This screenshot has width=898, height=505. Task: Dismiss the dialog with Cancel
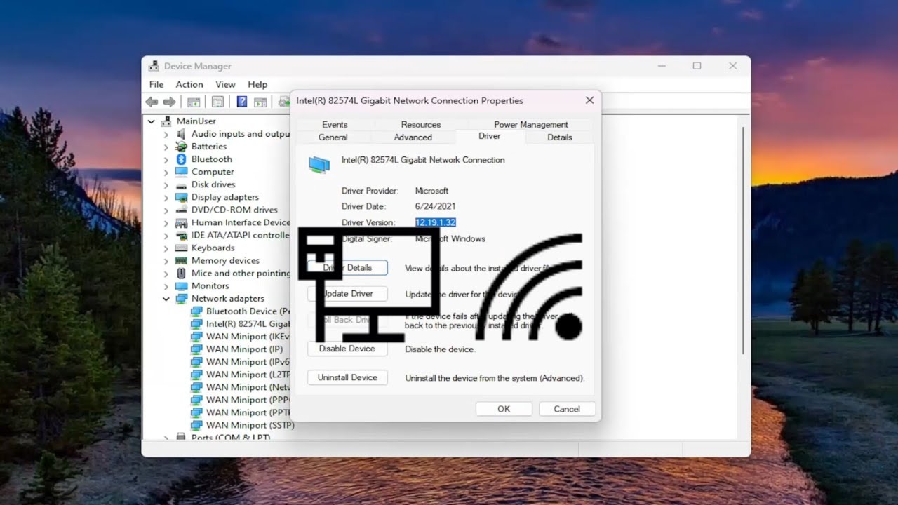[x=567, y=409]
